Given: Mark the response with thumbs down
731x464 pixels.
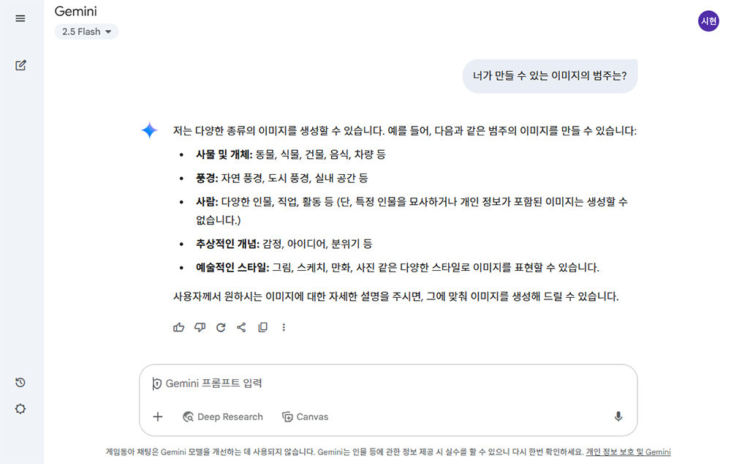Looking at the screenshot, I should [x=200, y=327].
